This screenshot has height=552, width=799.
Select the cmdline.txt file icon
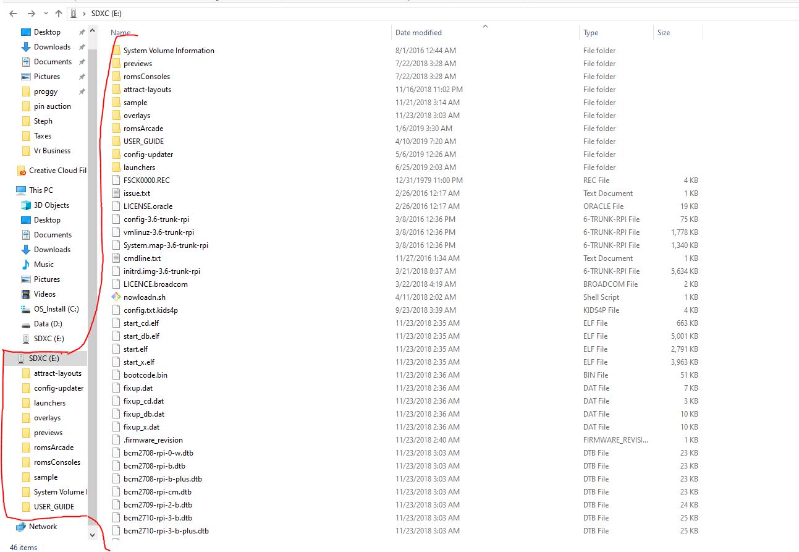(x=117, y=258)
